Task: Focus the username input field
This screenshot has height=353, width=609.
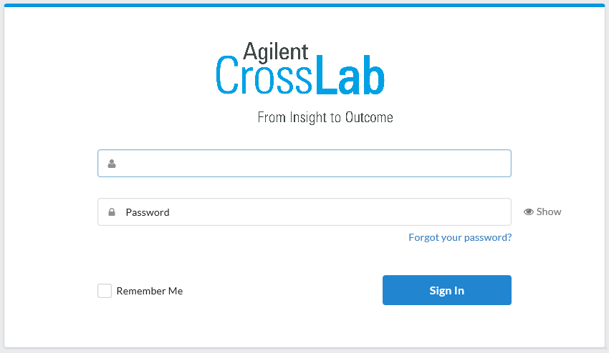Action: [x=304, y=163]
